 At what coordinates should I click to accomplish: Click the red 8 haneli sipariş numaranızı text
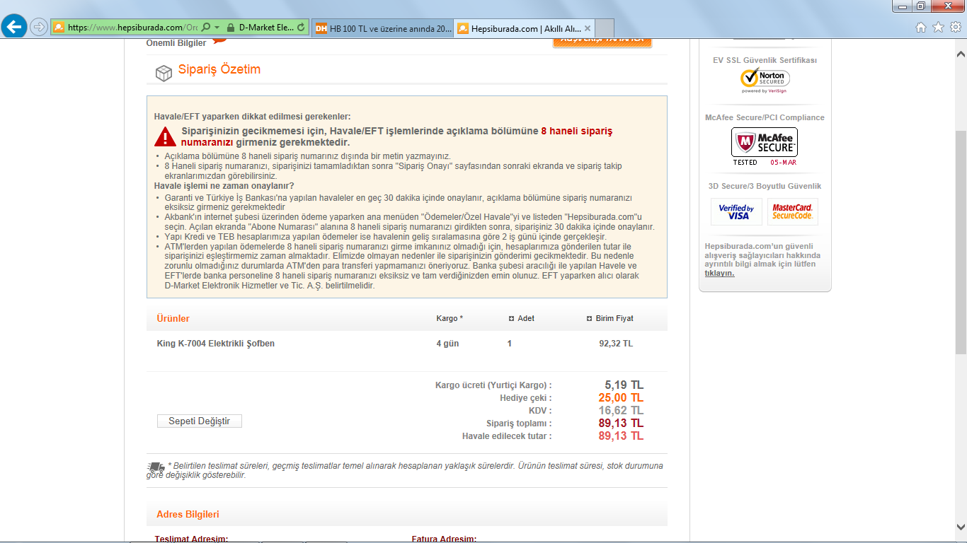(396, 136)
